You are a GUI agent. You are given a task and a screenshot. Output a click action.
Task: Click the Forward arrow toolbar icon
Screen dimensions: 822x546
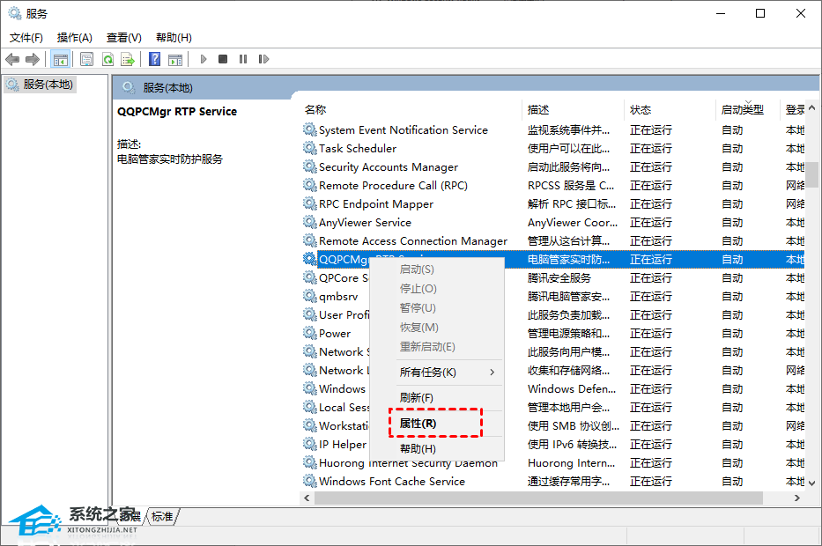coord(33,59)
